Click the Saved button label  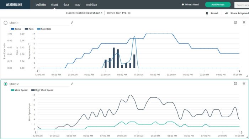tap(214, 13)
